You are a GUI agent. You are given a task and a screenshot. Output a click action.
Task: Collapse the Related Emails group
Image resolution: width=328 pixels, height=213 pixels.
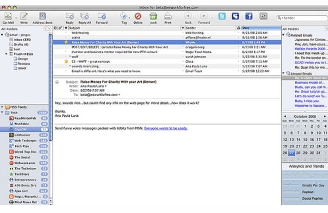(283, 35)
